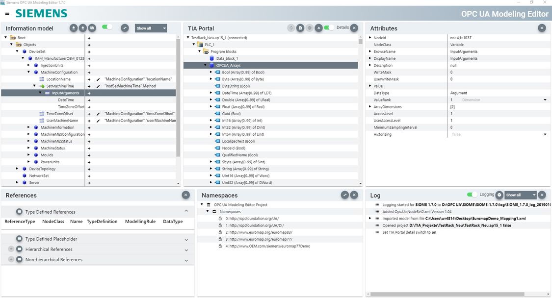Click the minus button beside Non-hierarchical References
This screenshot has width=552, height=298.
11,259
